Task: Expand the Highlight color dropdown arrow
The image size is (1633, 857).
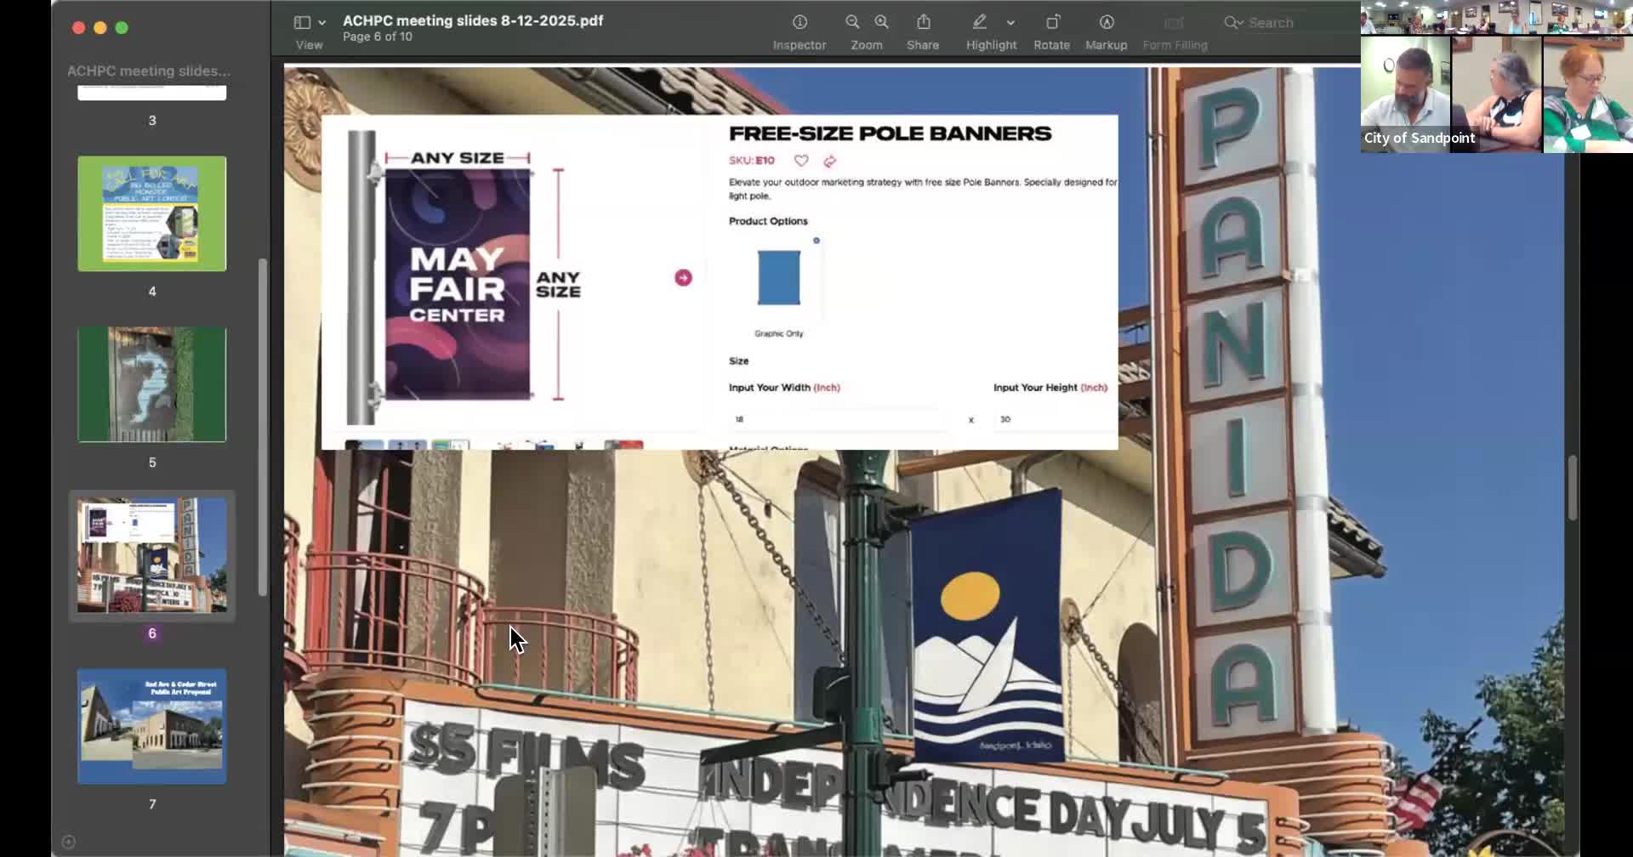Action: click(x=1010, y=23)
